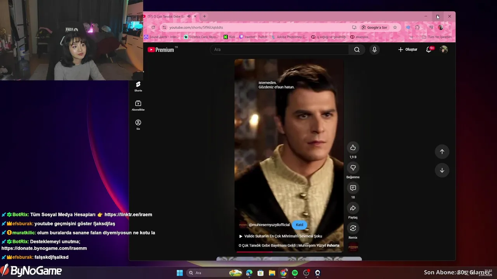Screen dimensions: 497x279
Task: Open the Windows Start menu
Action: 180,273
